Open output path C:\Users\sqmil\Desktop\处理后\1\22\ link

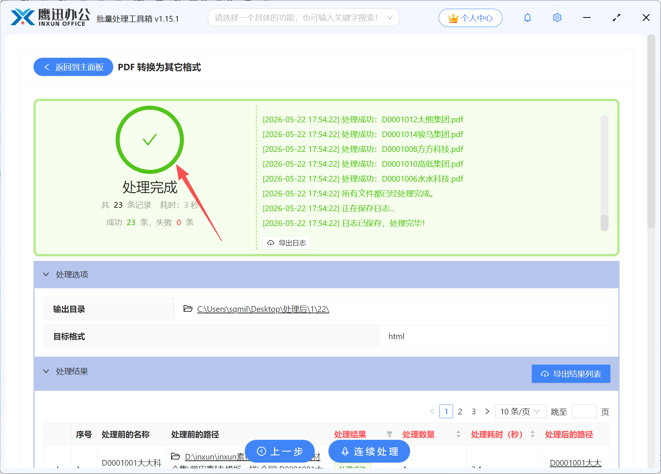263,309
